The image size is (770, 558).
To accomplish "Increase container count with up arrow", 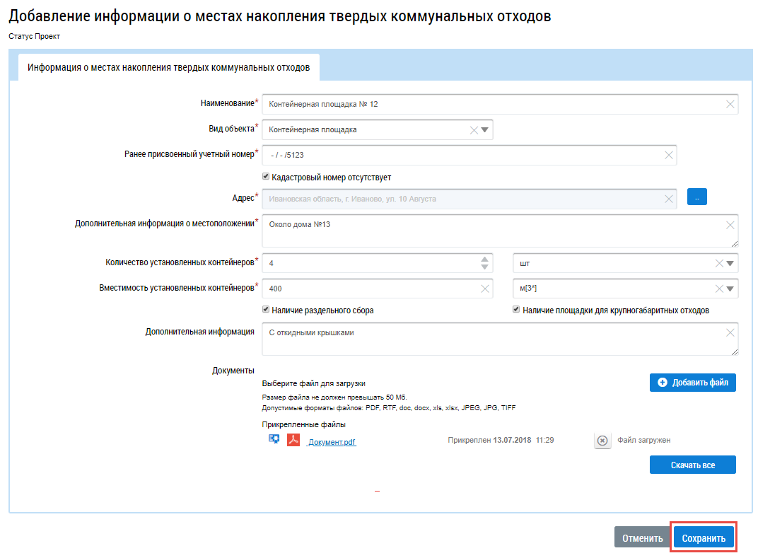I will 484,259.
